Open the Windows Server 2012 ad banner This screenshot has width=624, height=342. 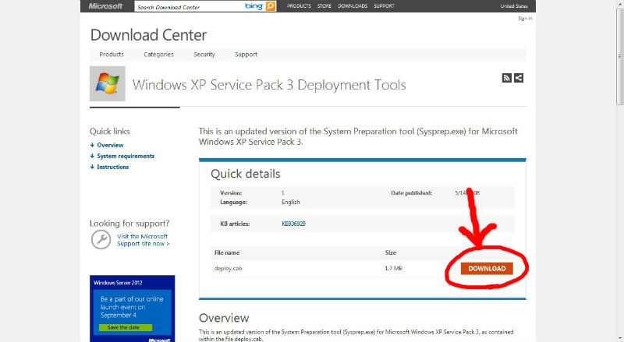click(x=132, y=309)
